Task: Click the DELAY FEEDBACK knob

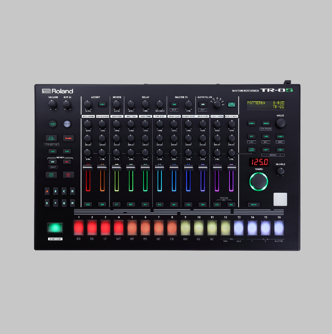Action: pos(160,104)
